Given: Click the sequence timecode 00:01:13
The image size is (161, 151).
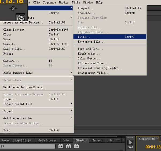Looking at the screenshot, I should click(153, 147).
